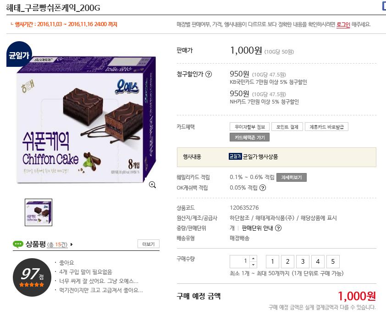
Task: Select quantity 1 button
Action: tap(272, 261)
